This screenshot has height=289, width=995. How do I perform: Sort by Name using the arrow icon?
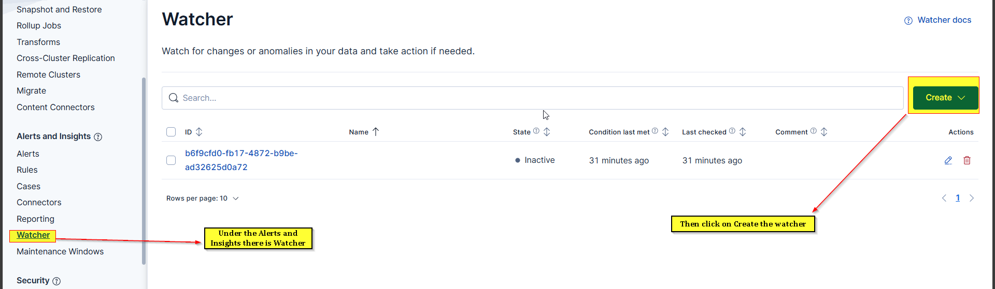pos(376,132)
